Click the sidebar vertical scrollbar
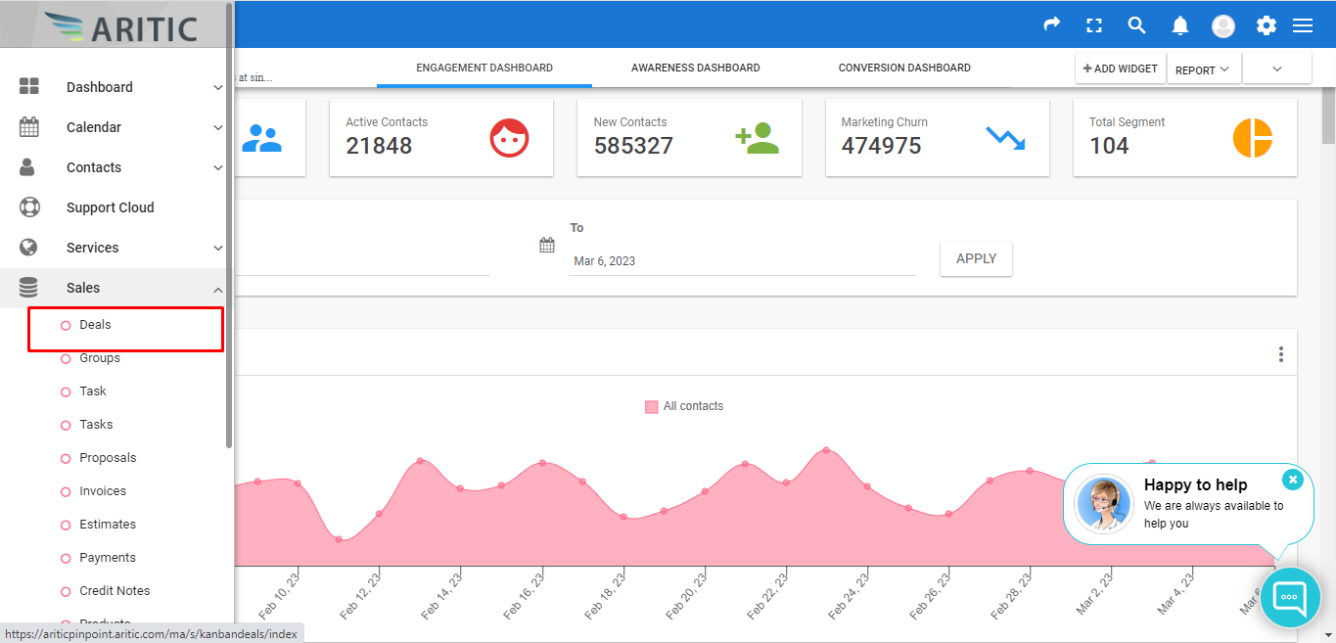The height and width of the screenshot is (643, 1336). point(229,225)
